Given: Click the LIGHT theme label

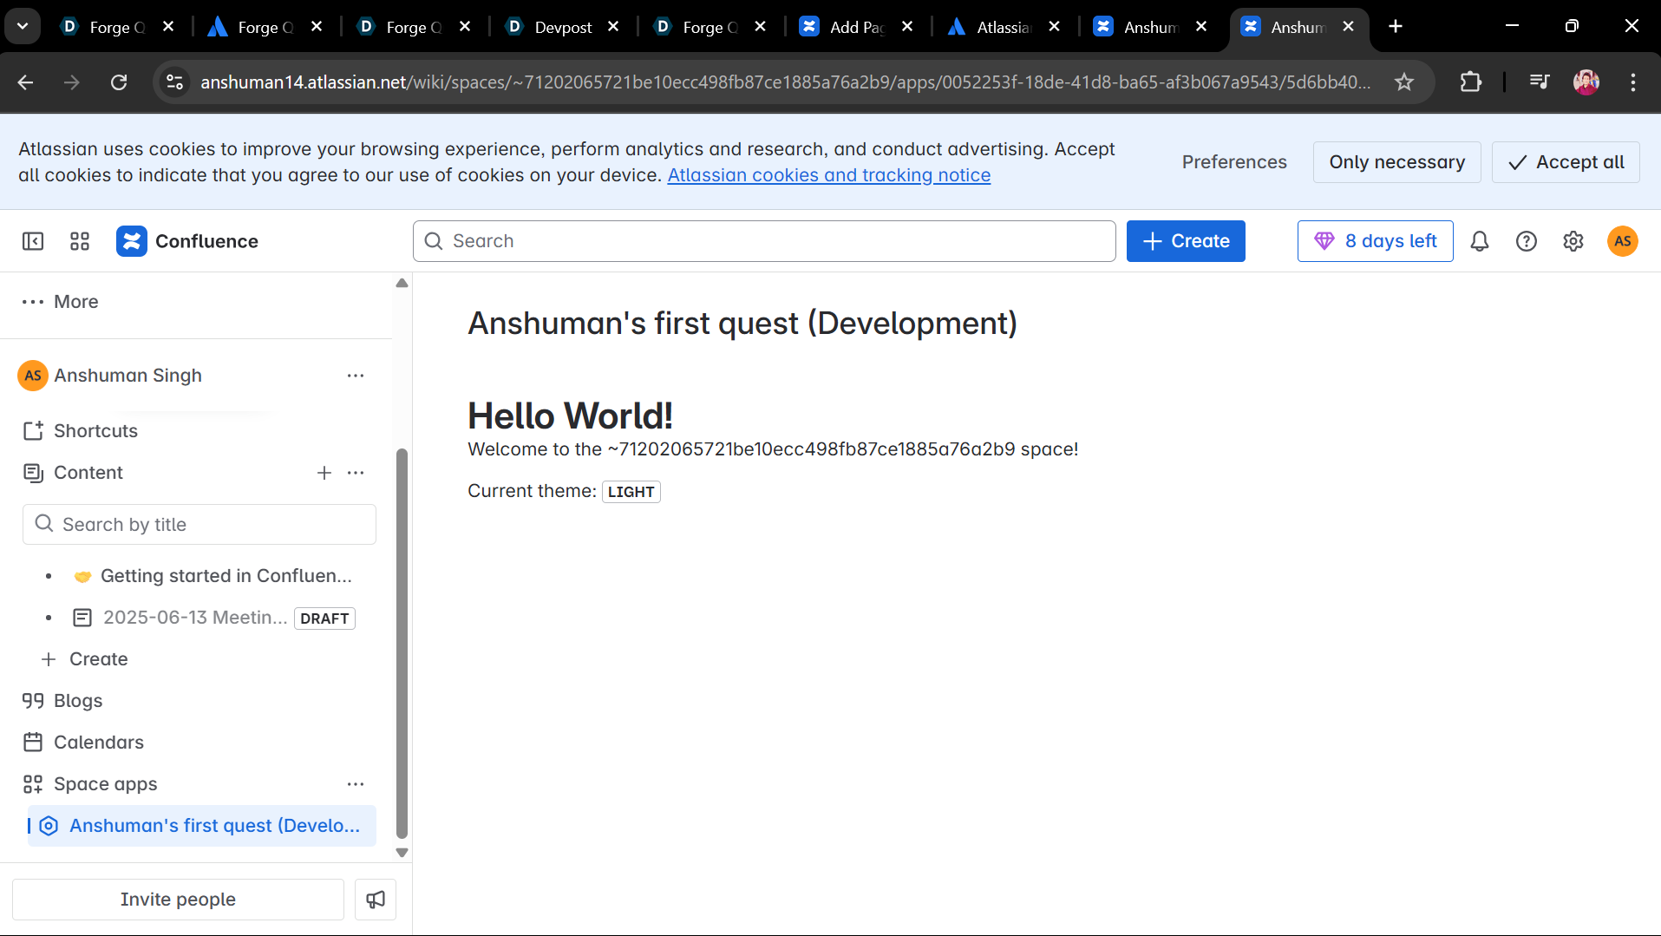Looking at the screenshot, I should click(x=631, y=492).
